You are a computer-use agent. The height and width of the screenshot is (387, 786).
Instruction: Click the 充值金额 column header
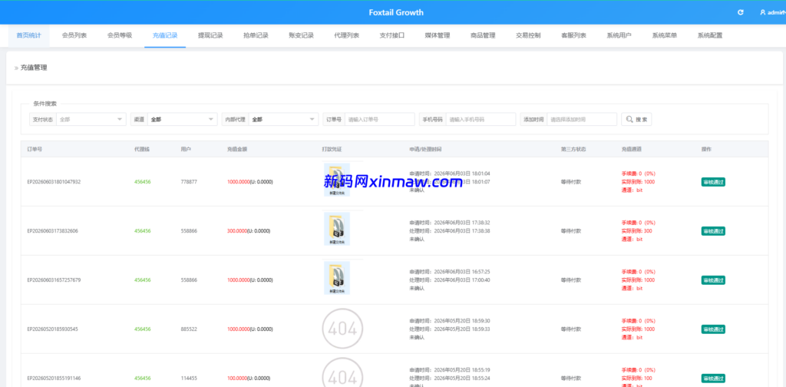pyautogui.click(x=237, y=150)
